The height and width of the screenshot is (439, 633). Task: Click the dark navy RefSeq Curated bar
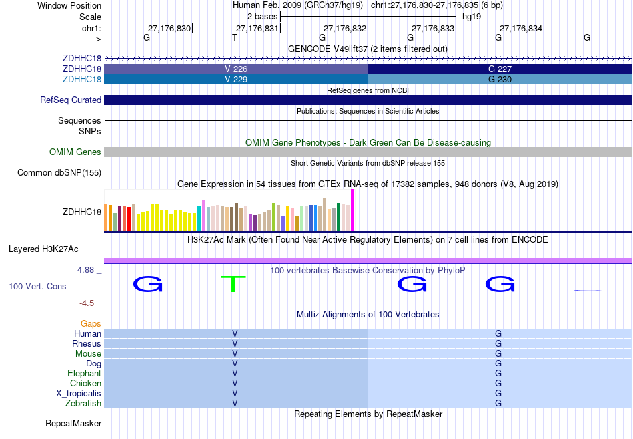pos(368,100)
